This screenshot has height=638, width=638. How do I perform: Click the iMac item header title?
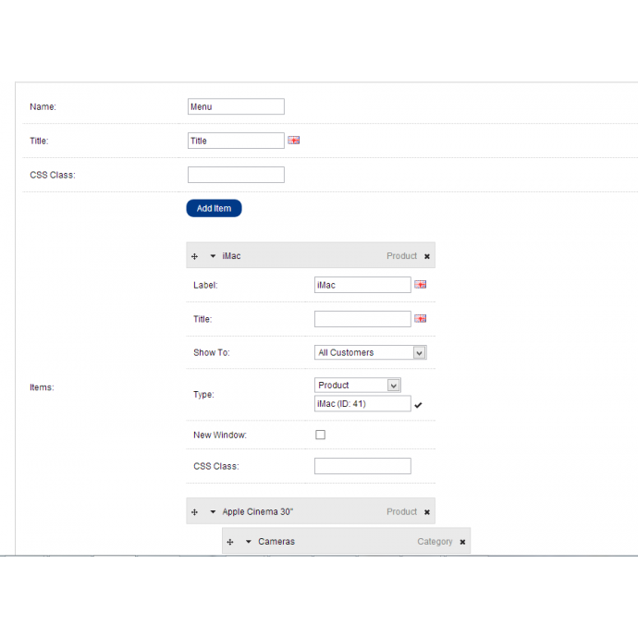pyautogui.click(x=231, y=256)
